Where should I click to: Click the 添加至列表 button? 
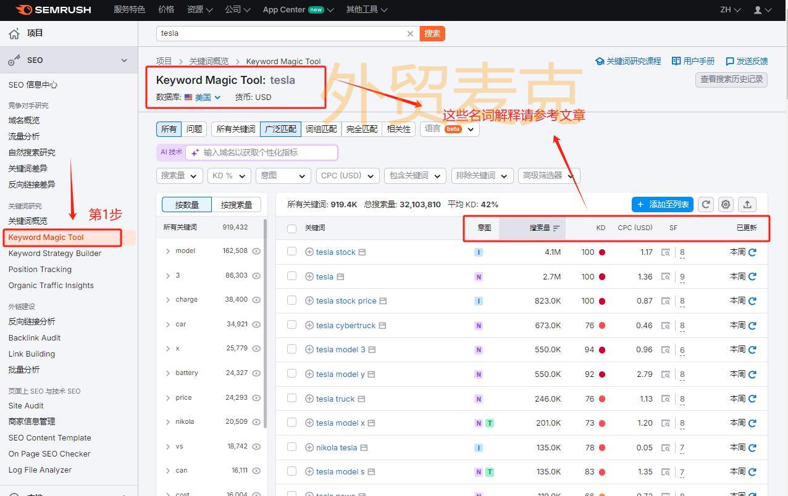(x=662, y=204)
